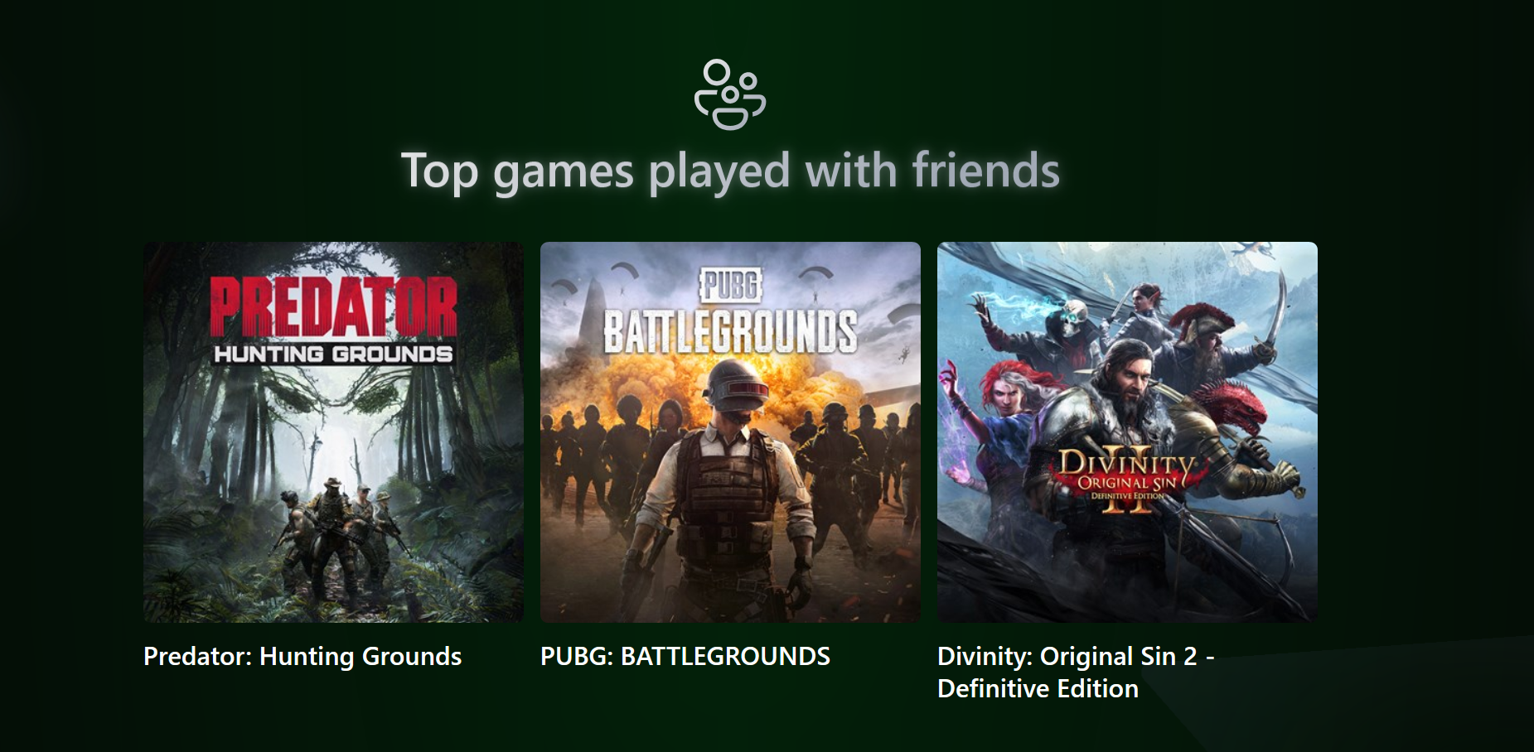1534x752 pixels.
Task: Click the friends group icon above the heading
Action: click(730, 94)
